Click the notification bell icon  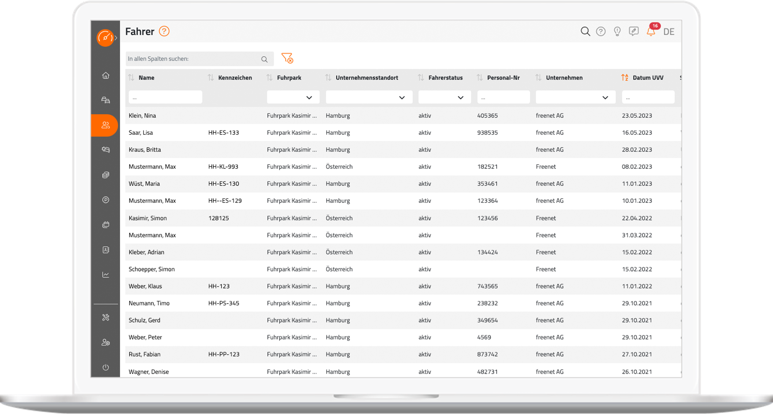[x=651, y=32]
